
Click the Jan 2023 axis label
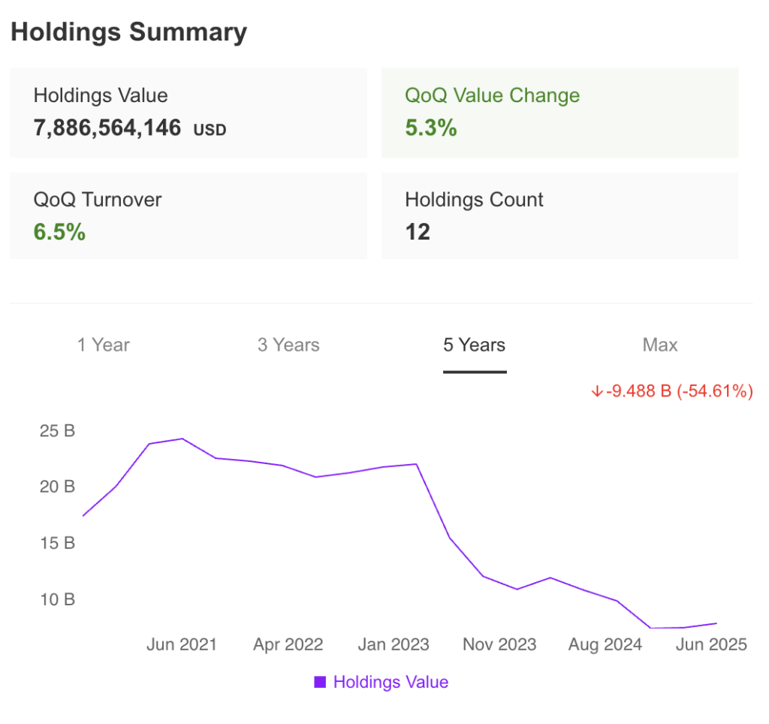pos(394,644)
